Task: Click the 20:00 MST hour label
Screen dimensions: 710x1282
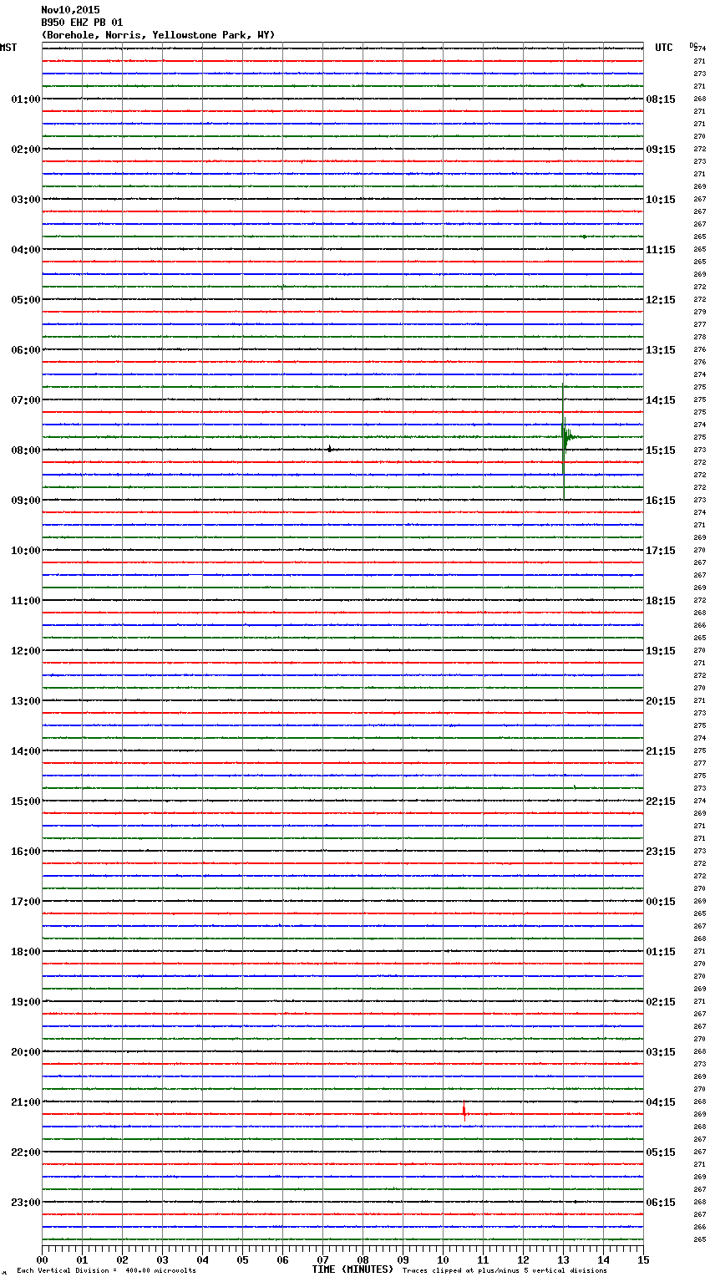Action: coord(26,1051)
